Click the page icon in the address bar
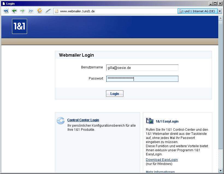This screenshot has height=174, width=224. (x=57, y=11)
